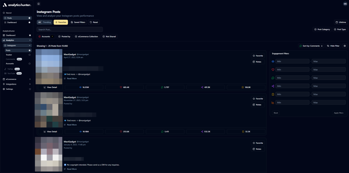Open the eCommerce Collection filter
This screenshot has width=349, height=173.
pos(86,36)
